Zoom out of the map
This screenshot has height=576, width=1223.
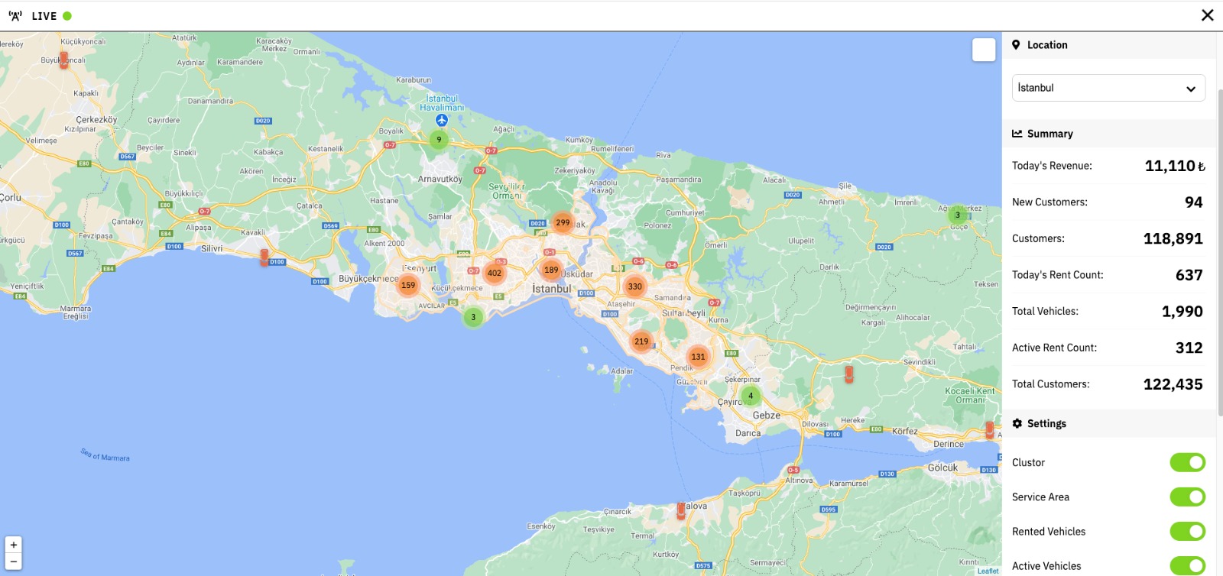coord(13,561)
